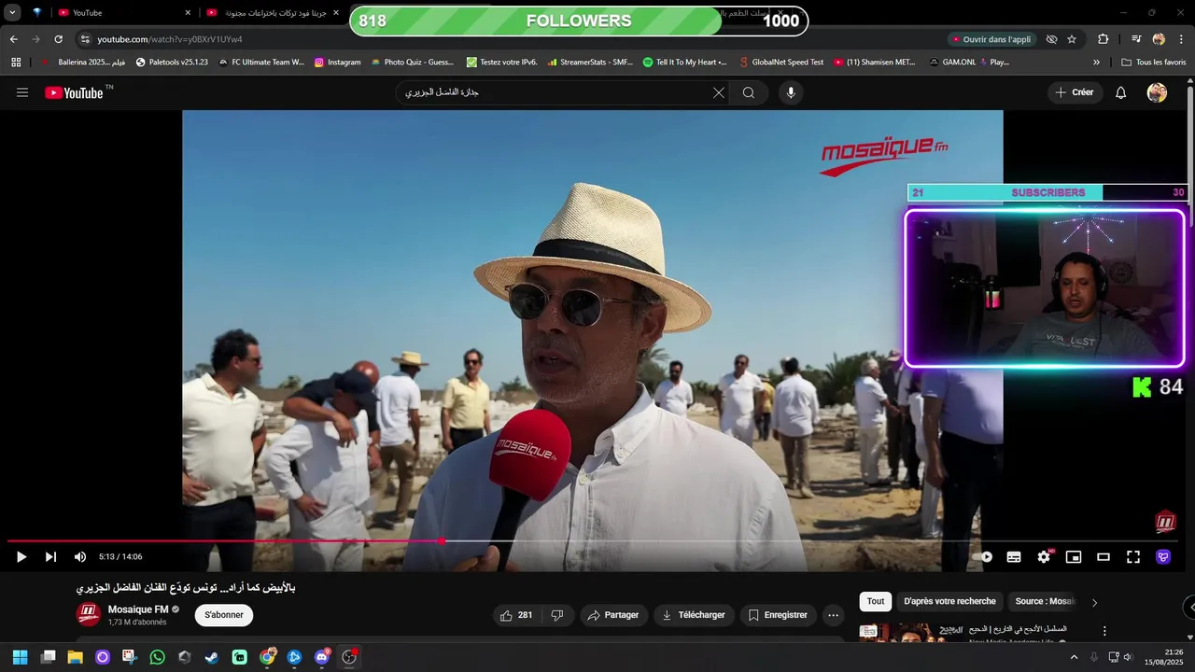Open the browser three-dot menu
The image size is (1195, 672).
1180,39
